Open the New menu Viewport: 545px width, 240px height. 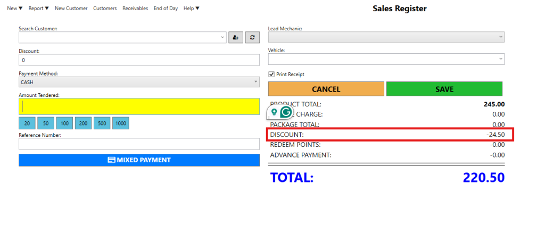[15, 9]
